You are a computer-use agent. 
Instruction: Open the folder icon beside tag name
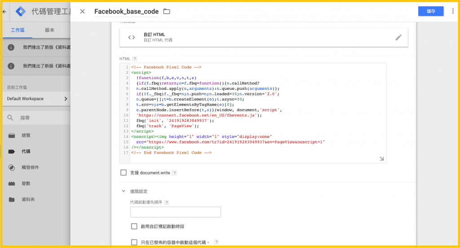pyautogui.click(x=167, y=11)
